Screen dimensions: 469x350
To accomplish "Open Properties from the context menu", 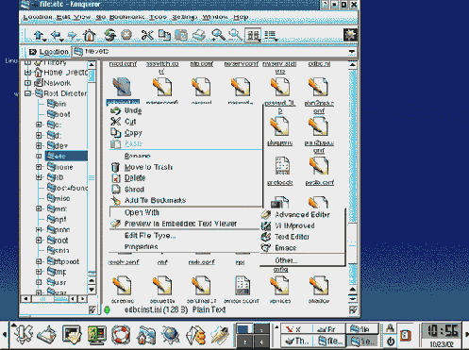I will tap(184, 246).
